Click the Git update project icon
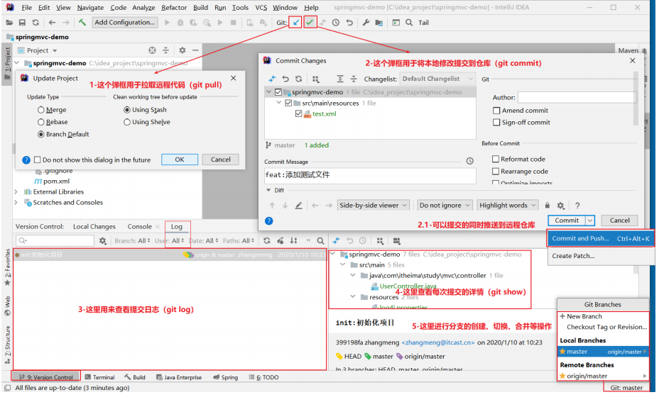Image resolution: width=659 pixels, height=402 pixels. point(296,22)
